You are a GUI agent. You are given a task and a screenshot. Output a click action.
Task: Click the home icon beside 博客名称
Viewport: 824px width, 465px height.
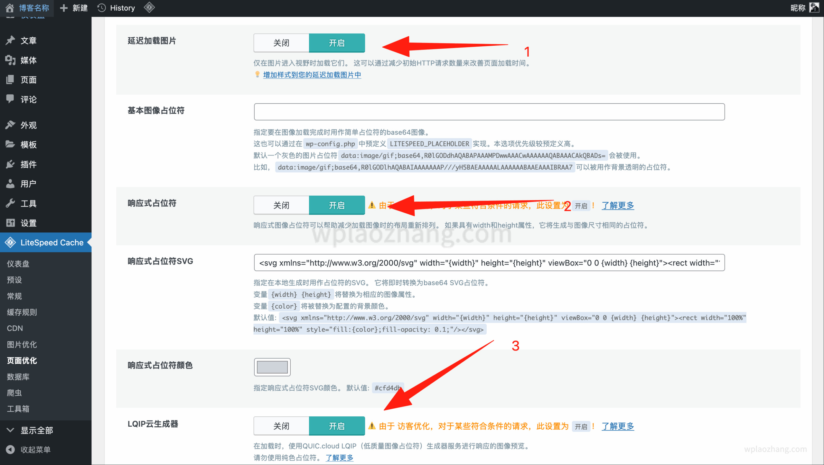pos(10,8)
